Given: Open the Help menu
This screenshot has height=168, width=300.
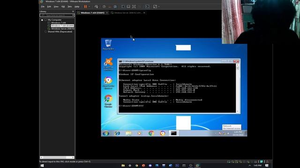Looking at the screenshot, I should point(77,7).
